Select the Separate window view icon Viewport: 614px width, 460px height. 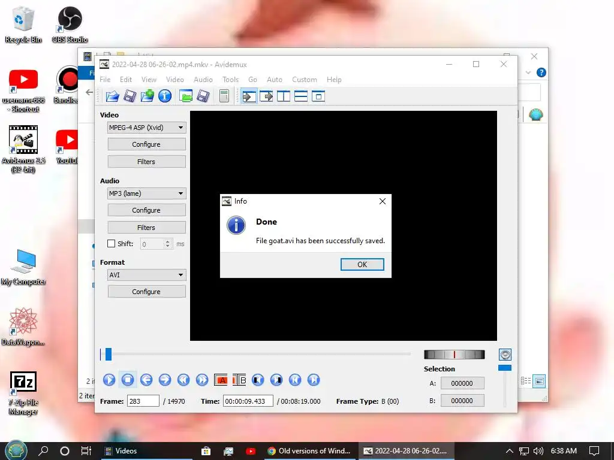(x=318, y=96)
